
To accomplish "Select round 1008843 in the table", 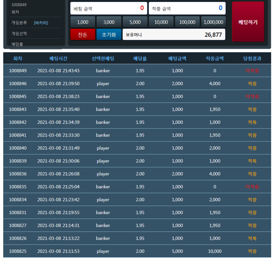I will [18, 109].
